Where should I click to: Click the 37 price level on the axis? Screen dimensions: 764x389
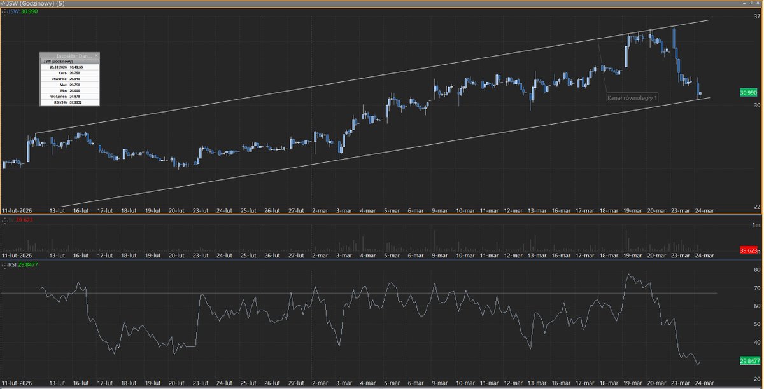click(x=757, y=17)
